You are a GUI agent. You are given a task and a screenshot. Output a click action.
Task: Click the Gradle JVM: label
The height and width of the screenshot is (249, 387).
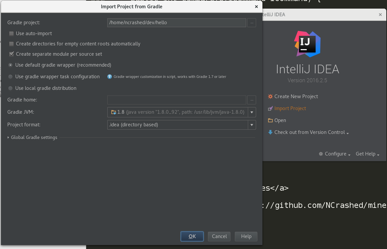21,112
